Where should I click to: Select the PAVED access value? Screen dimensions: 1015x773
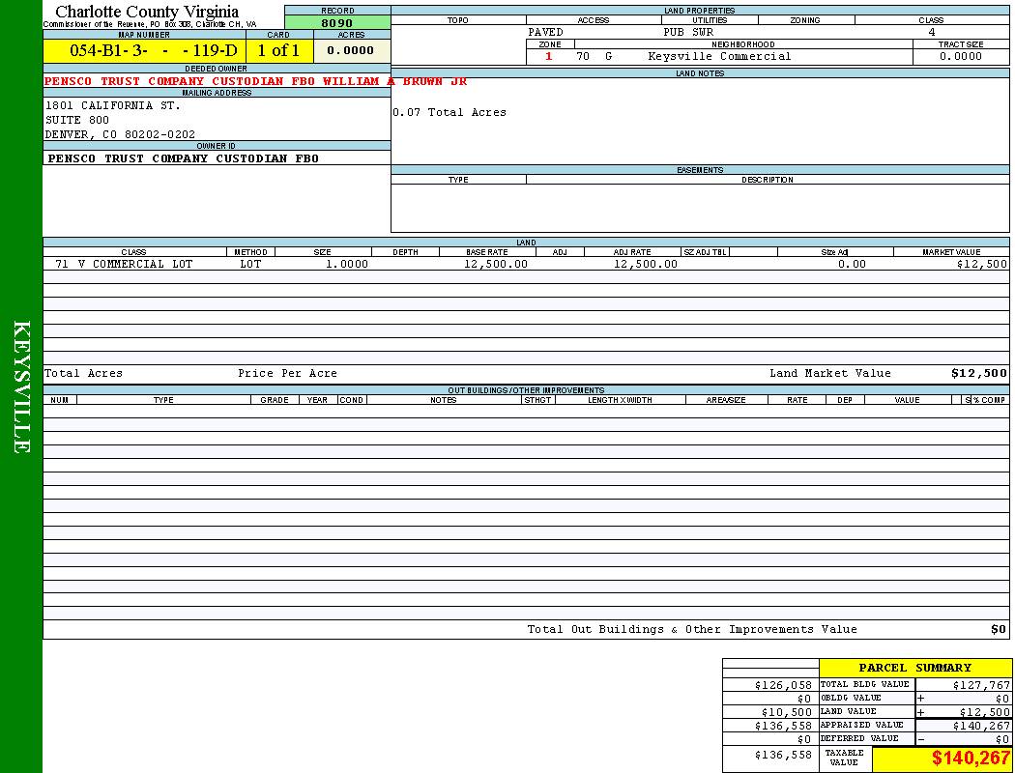(x=545, y=32)
